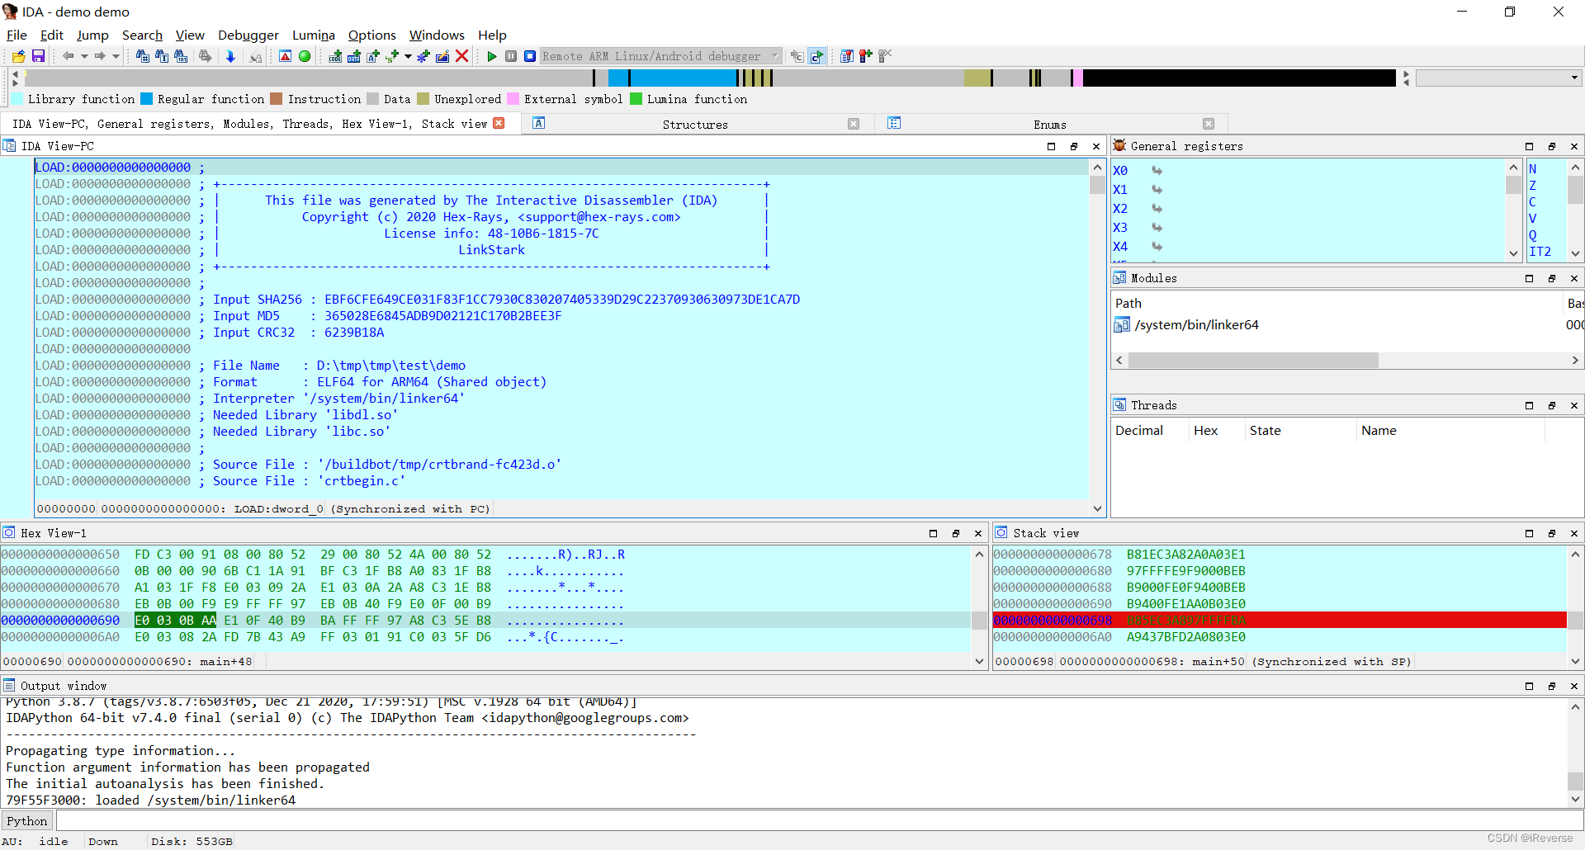Click the navigation band scroll-right arrow

[1407, 74]
